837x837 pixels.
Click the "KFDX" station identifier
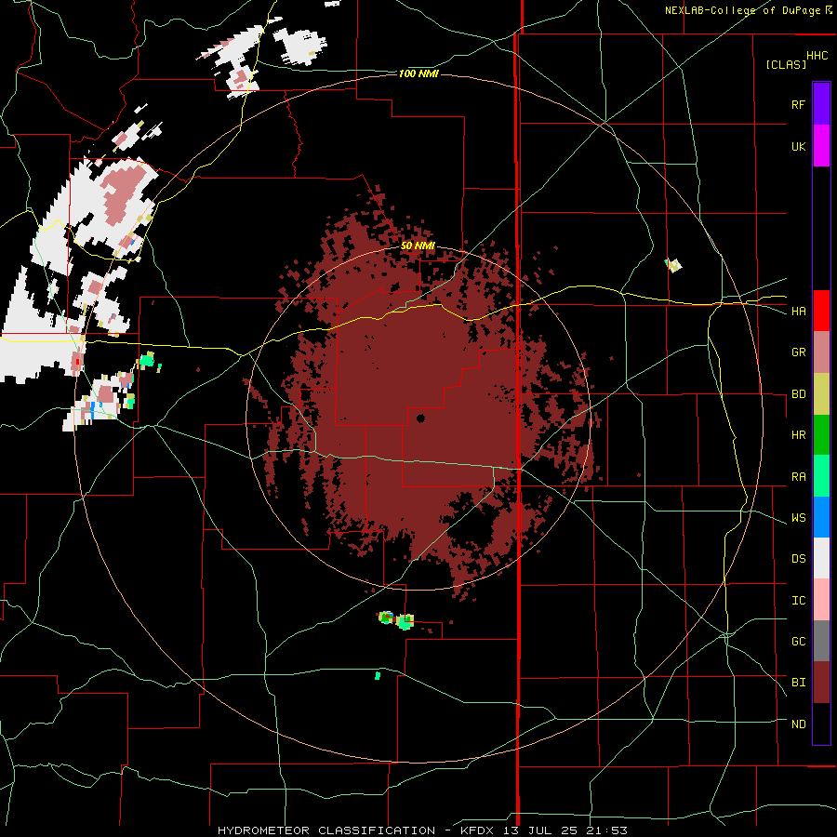click(x=475, y=830)
